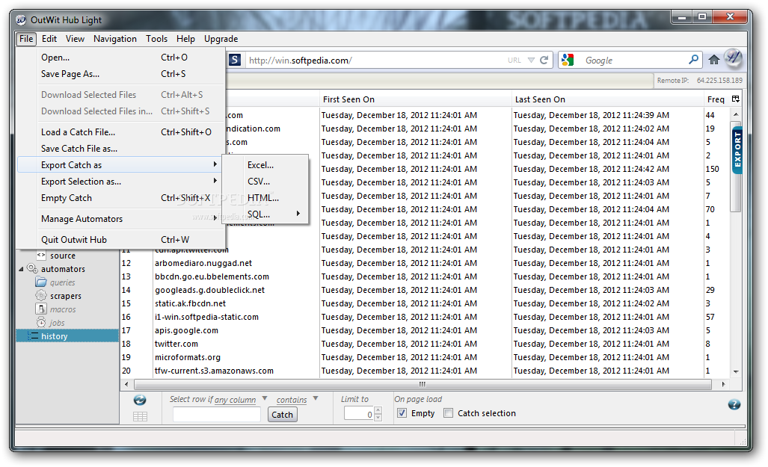This screenshot has width=768, height=467.
Task: Open the Help menu
Action: pyautogui.click(x=185, y=39)
